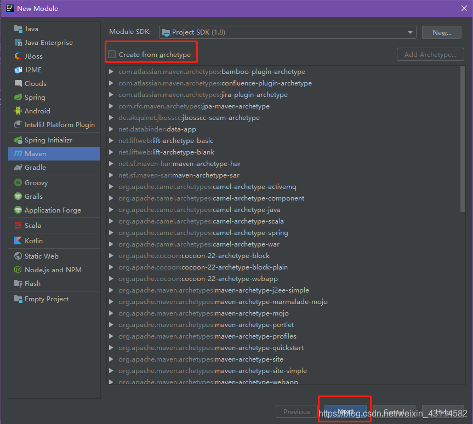Choose the Grails icon

[x=18, y=196]
